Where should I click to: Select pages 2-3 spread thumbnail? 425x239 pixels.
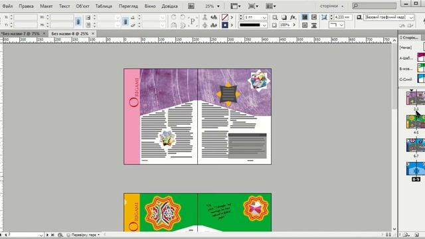pos(416,98)
